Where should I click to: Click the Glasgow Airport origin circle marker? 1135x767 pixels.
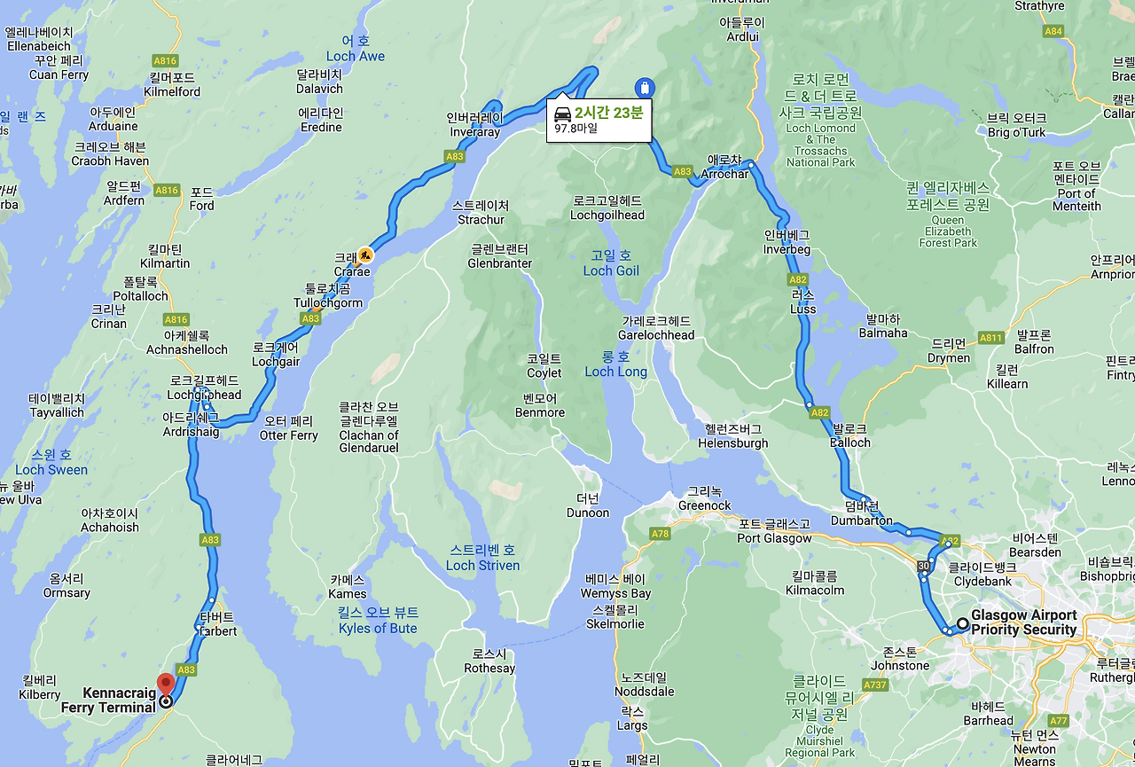click(962, 623)
